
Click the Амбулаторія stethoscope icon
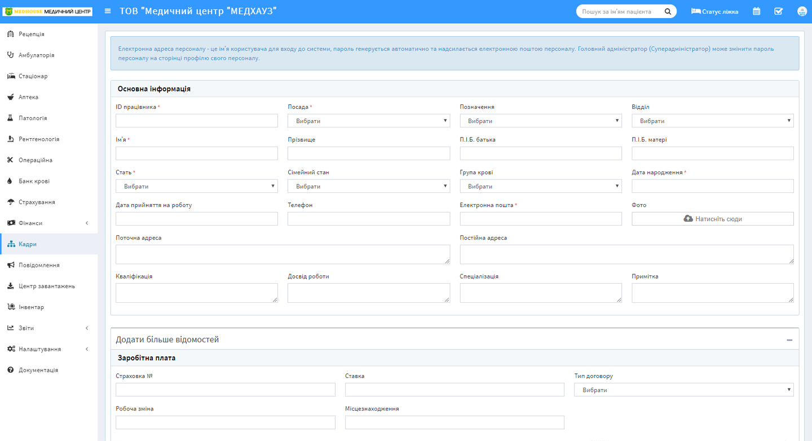tap(11, 55)
